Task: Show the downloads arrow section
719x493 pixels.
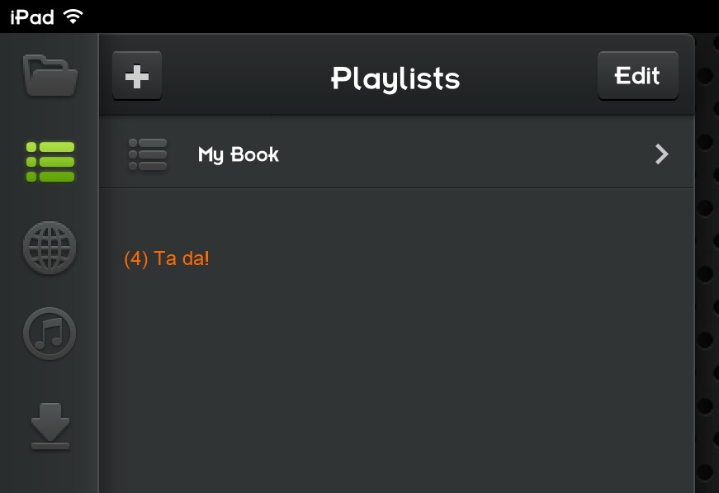Action: (x=50, y=426)
